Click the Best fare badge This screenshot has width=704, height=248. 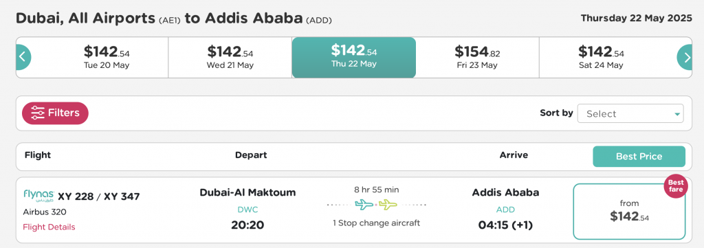676,186
